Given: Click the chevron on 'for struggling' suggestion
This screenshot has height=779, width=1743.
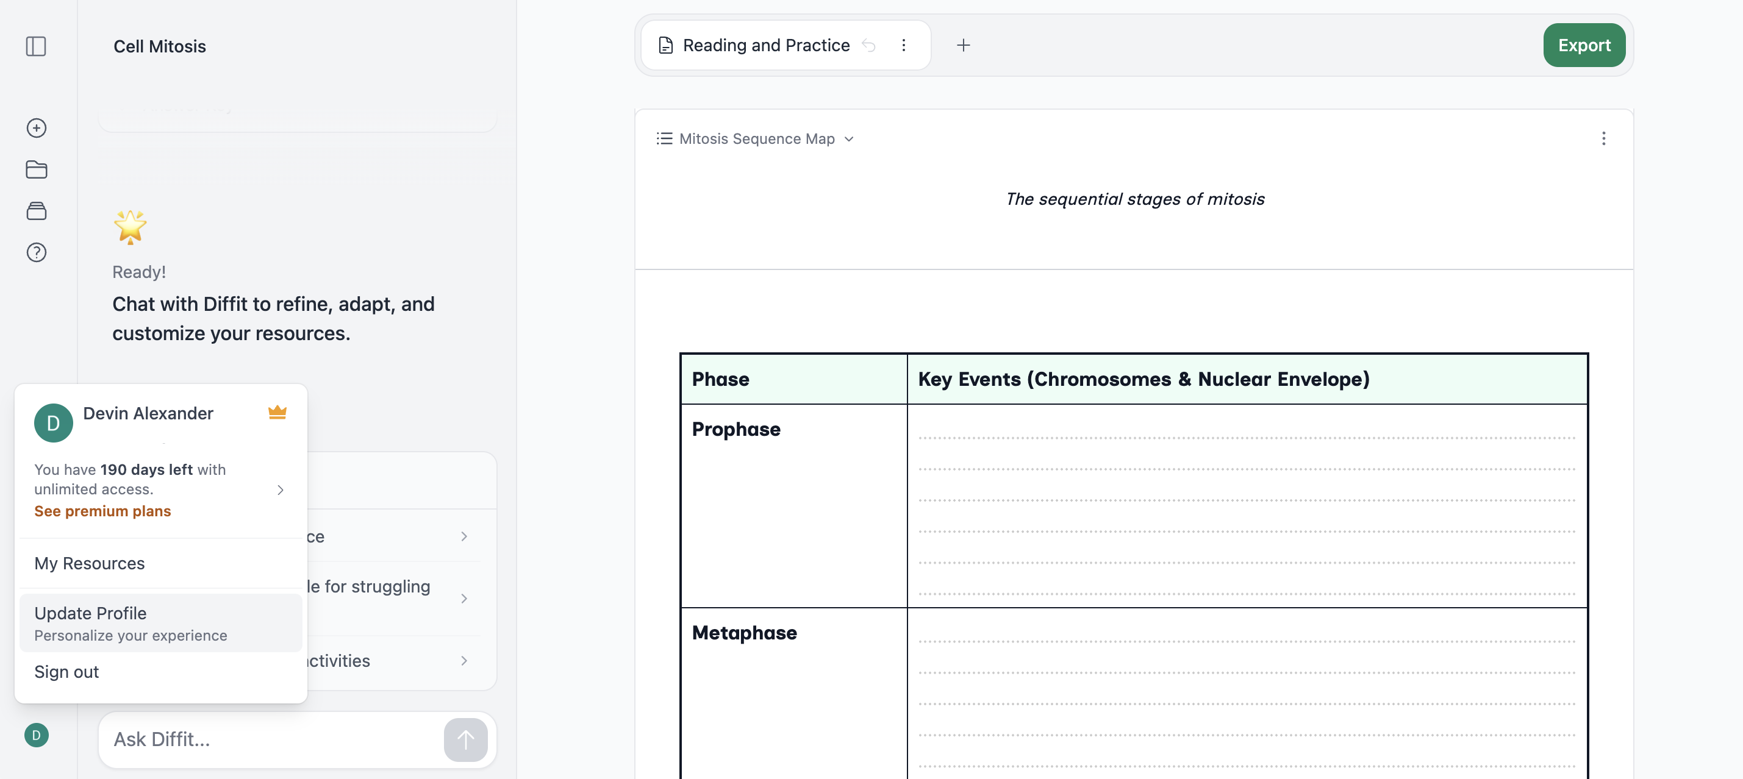Looking at the screenshot, I should pyautogui.click(x=464, y=599).
